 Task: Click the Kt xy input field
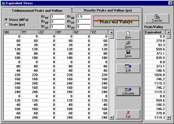point(83,17)
